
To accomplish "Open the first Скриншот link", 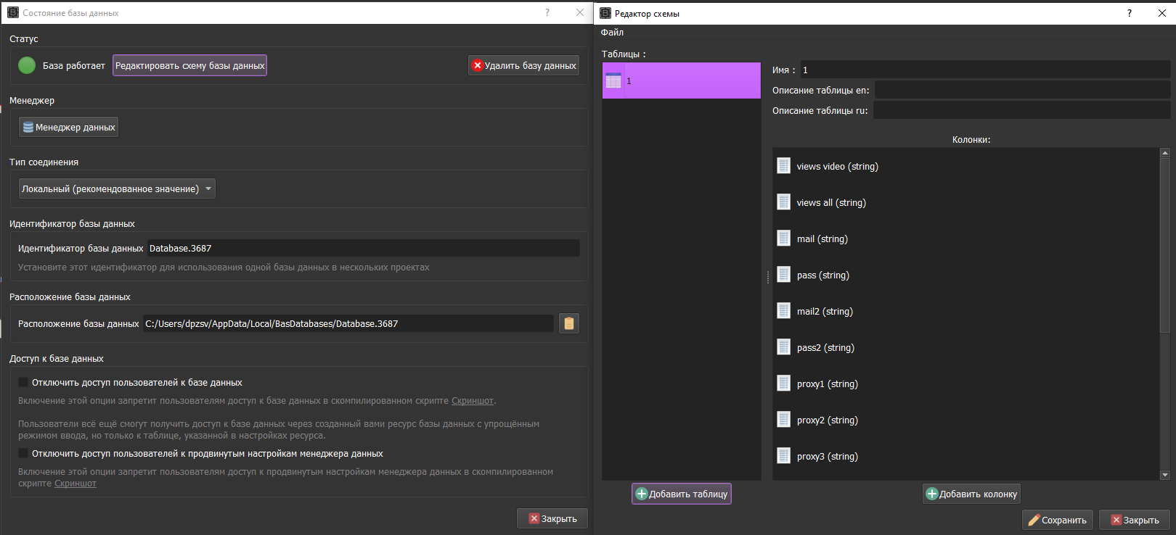I will coord(472,400).
